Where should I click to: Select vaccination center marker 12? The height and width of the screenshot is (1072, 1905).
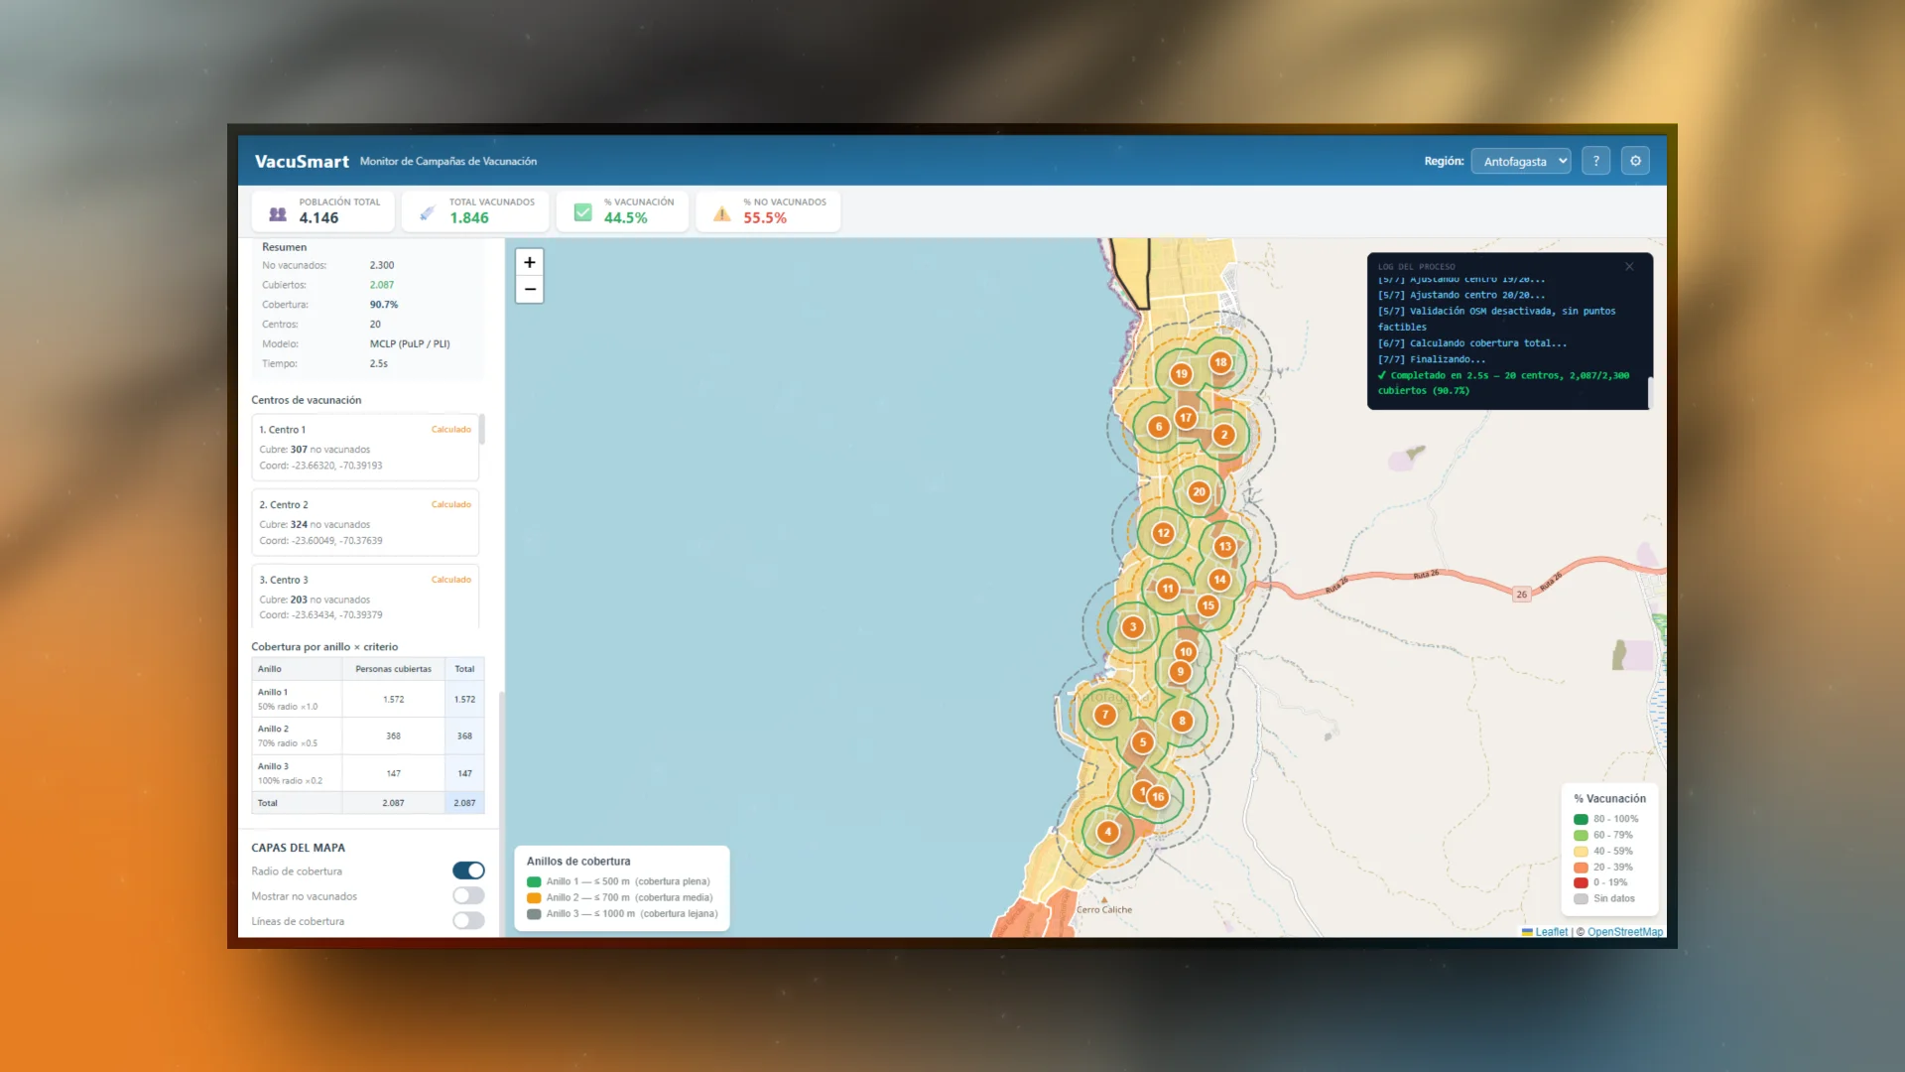(x=1163, y=533)
